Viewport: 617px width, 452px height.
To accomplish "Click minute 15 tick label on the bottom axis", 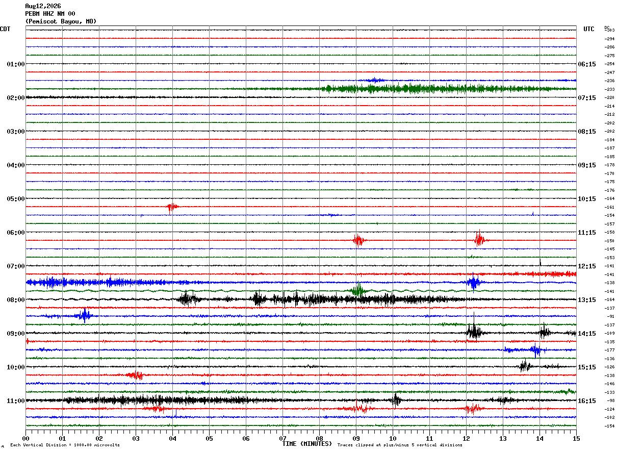I will [576, 438].
